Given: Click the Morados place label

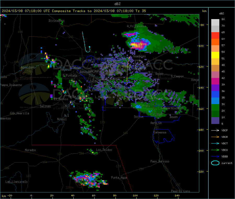Looking at the screenshot, I should 30,150.
